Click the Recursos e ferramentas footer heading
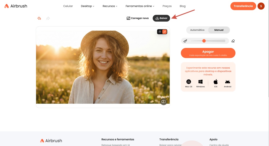Screen dimensions: 269x146 (x=118, y=140)
